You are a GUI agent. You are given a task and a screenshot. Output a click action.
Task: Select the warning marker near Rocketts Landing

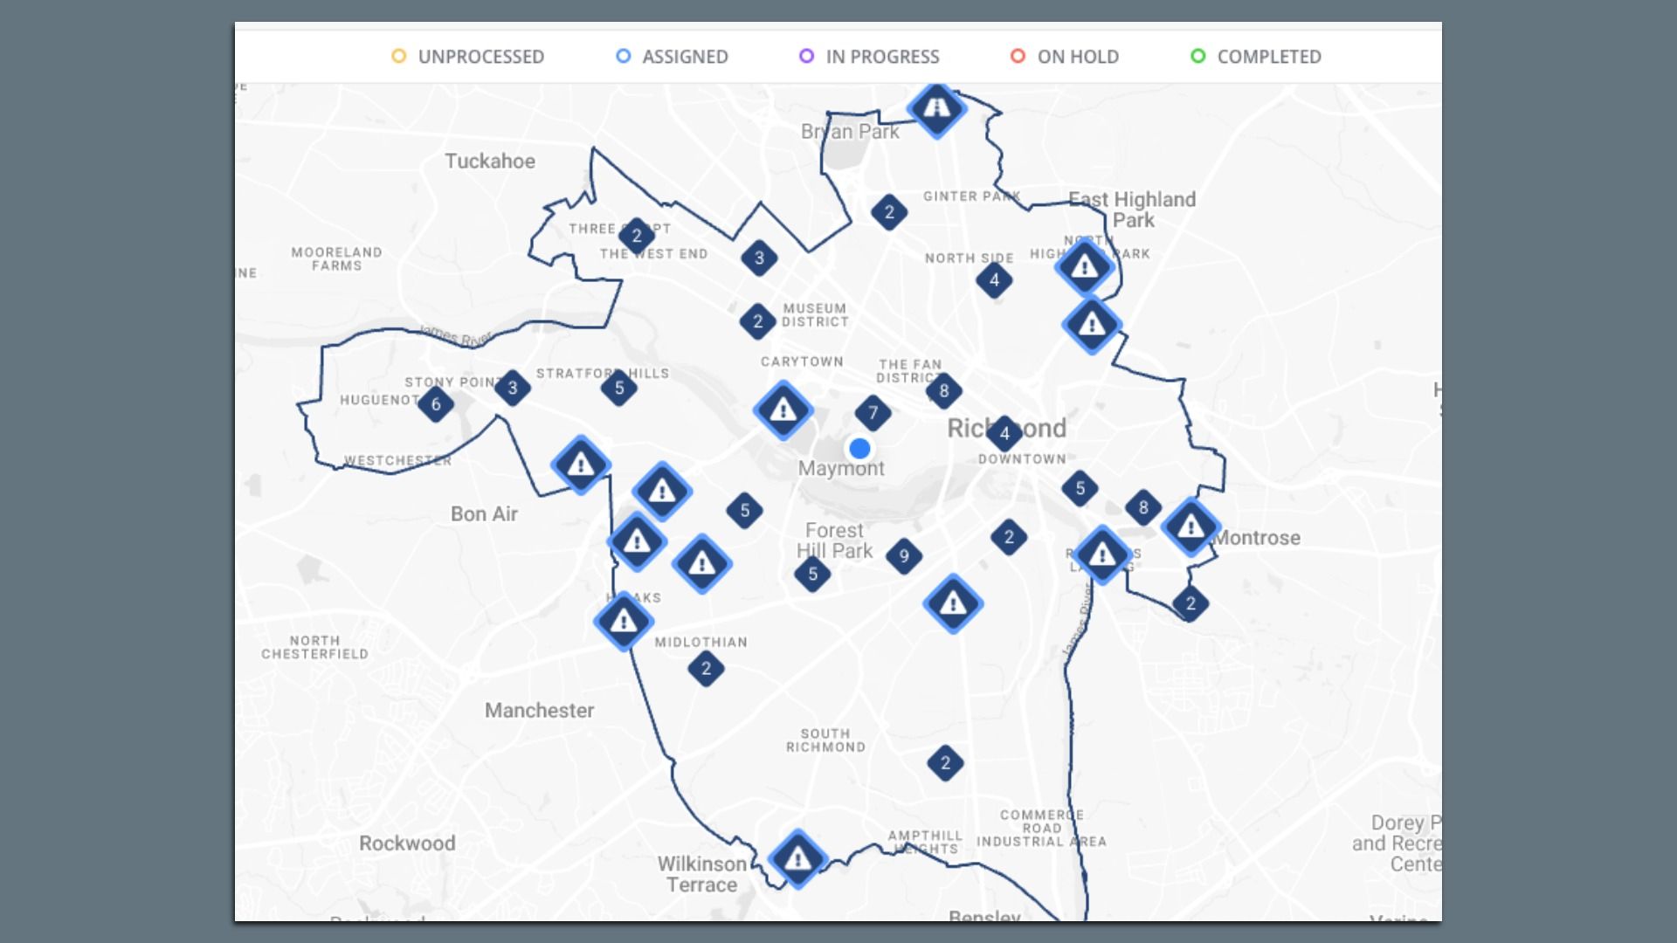1101,553
